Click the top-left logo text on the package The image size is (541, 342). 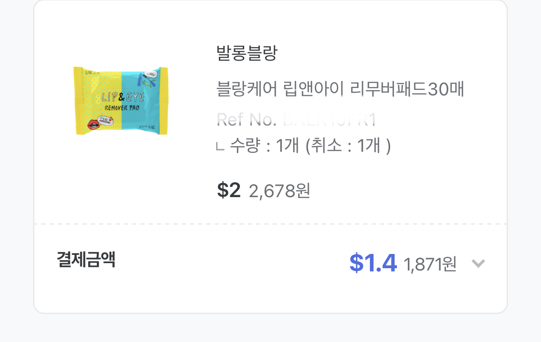[93, 71]
